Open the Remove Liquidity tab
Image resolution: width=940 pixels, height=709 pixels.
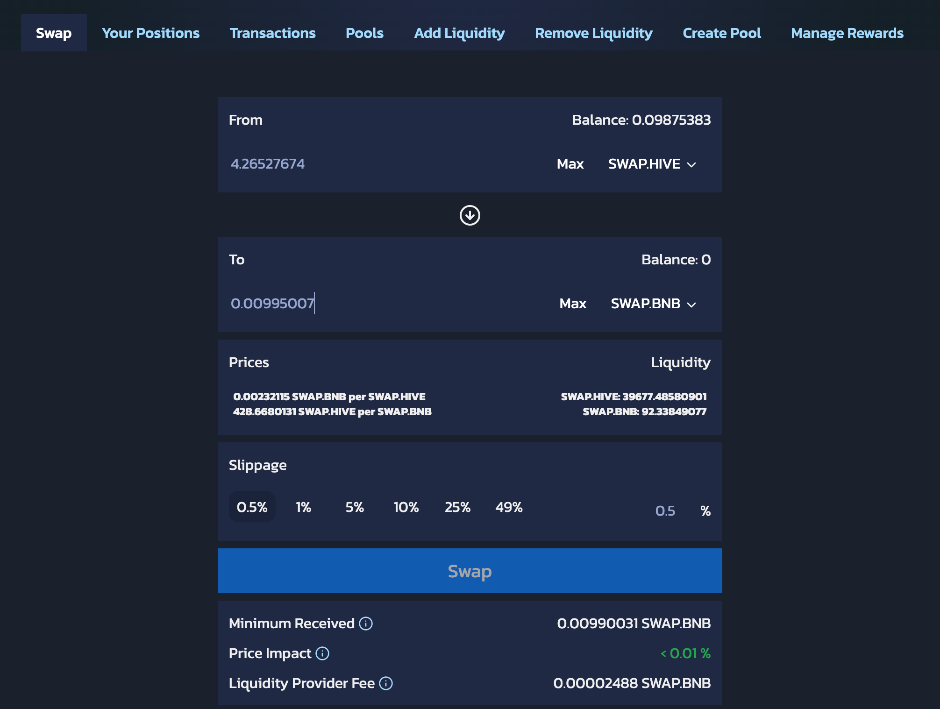click(593, 33)
